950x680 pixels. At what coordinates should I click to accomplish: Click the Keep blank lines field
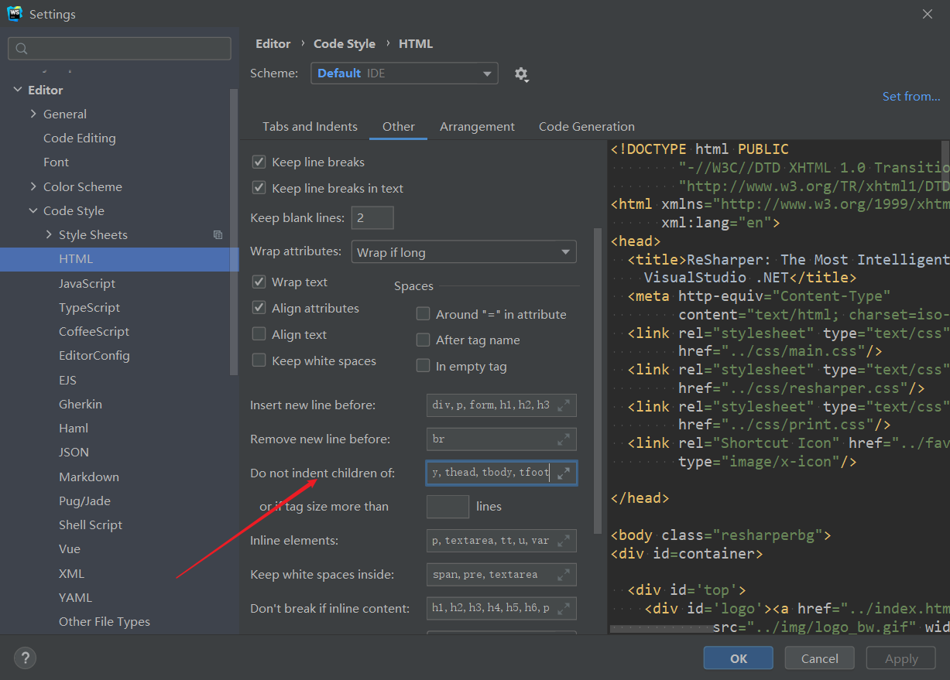[372, 218]
